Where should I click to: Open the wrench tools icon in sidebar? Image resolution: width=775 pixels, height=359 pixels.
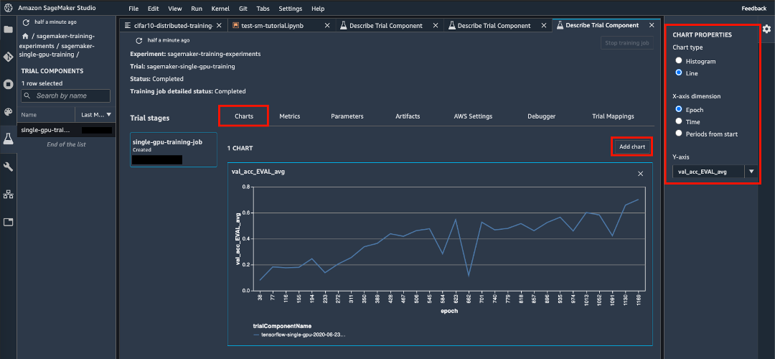click(8, 167)
